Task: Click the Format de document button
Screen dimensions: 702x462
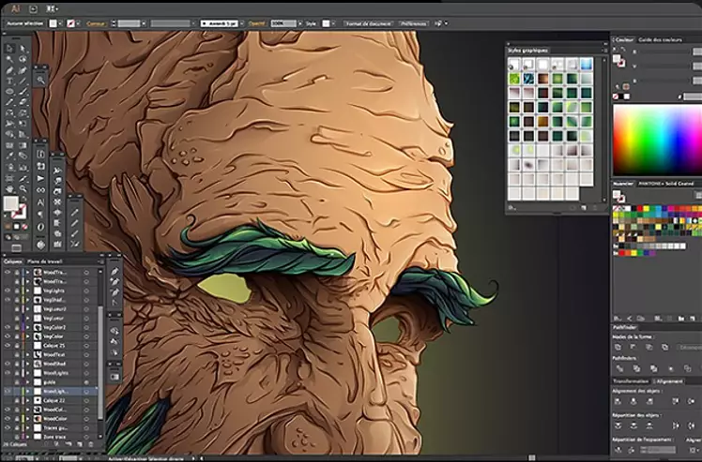Action: tap(368, 22)
